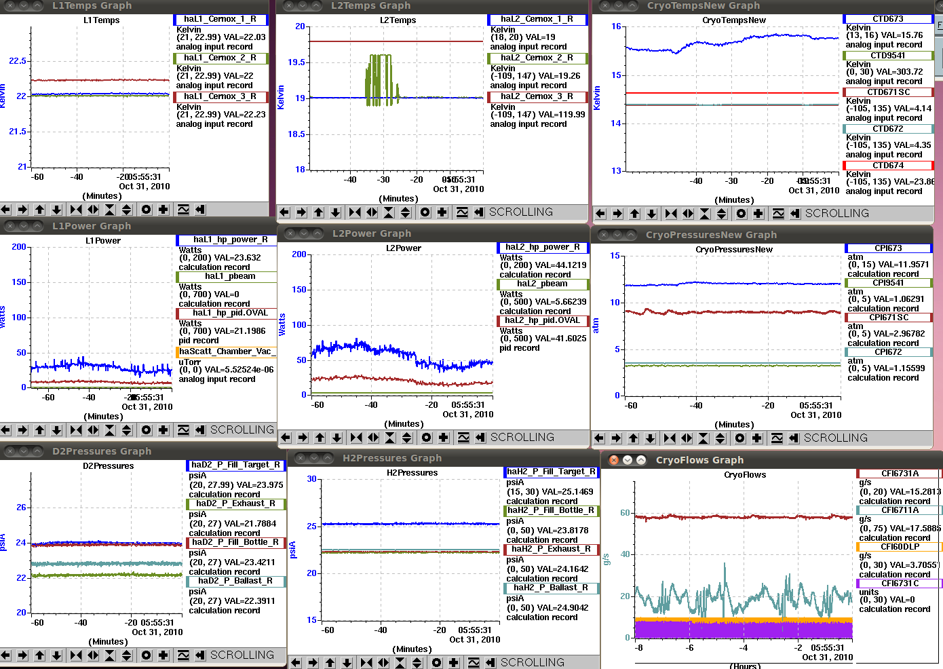Click the graph-mode wave icon in CryoPressuresNew toolbar
The width and height of the screenshot is (943, 669).
pos(777,438)
